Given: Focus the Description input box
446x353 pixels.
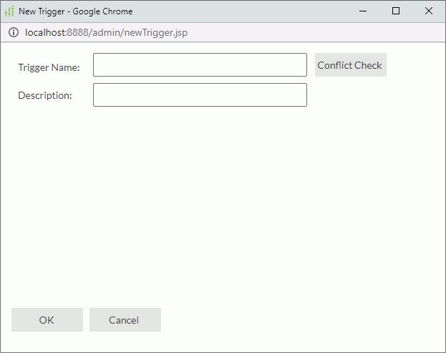Looking at the screenshot, I should [200, 95].
